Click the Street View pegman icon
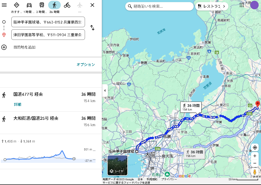 tap(255, 172)
